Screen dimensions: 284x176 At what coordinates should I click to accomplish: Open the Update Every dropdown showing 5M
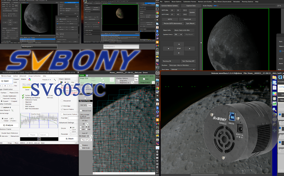coord(178,35)
